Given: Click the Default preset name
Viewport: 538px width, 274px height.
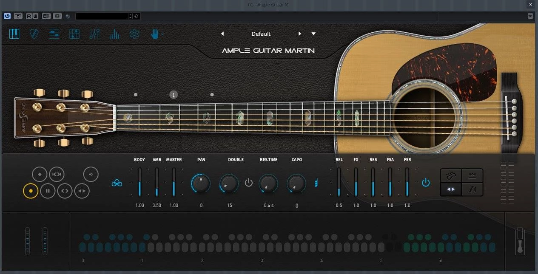Looking at the screenshot, I should coord(261,34).
